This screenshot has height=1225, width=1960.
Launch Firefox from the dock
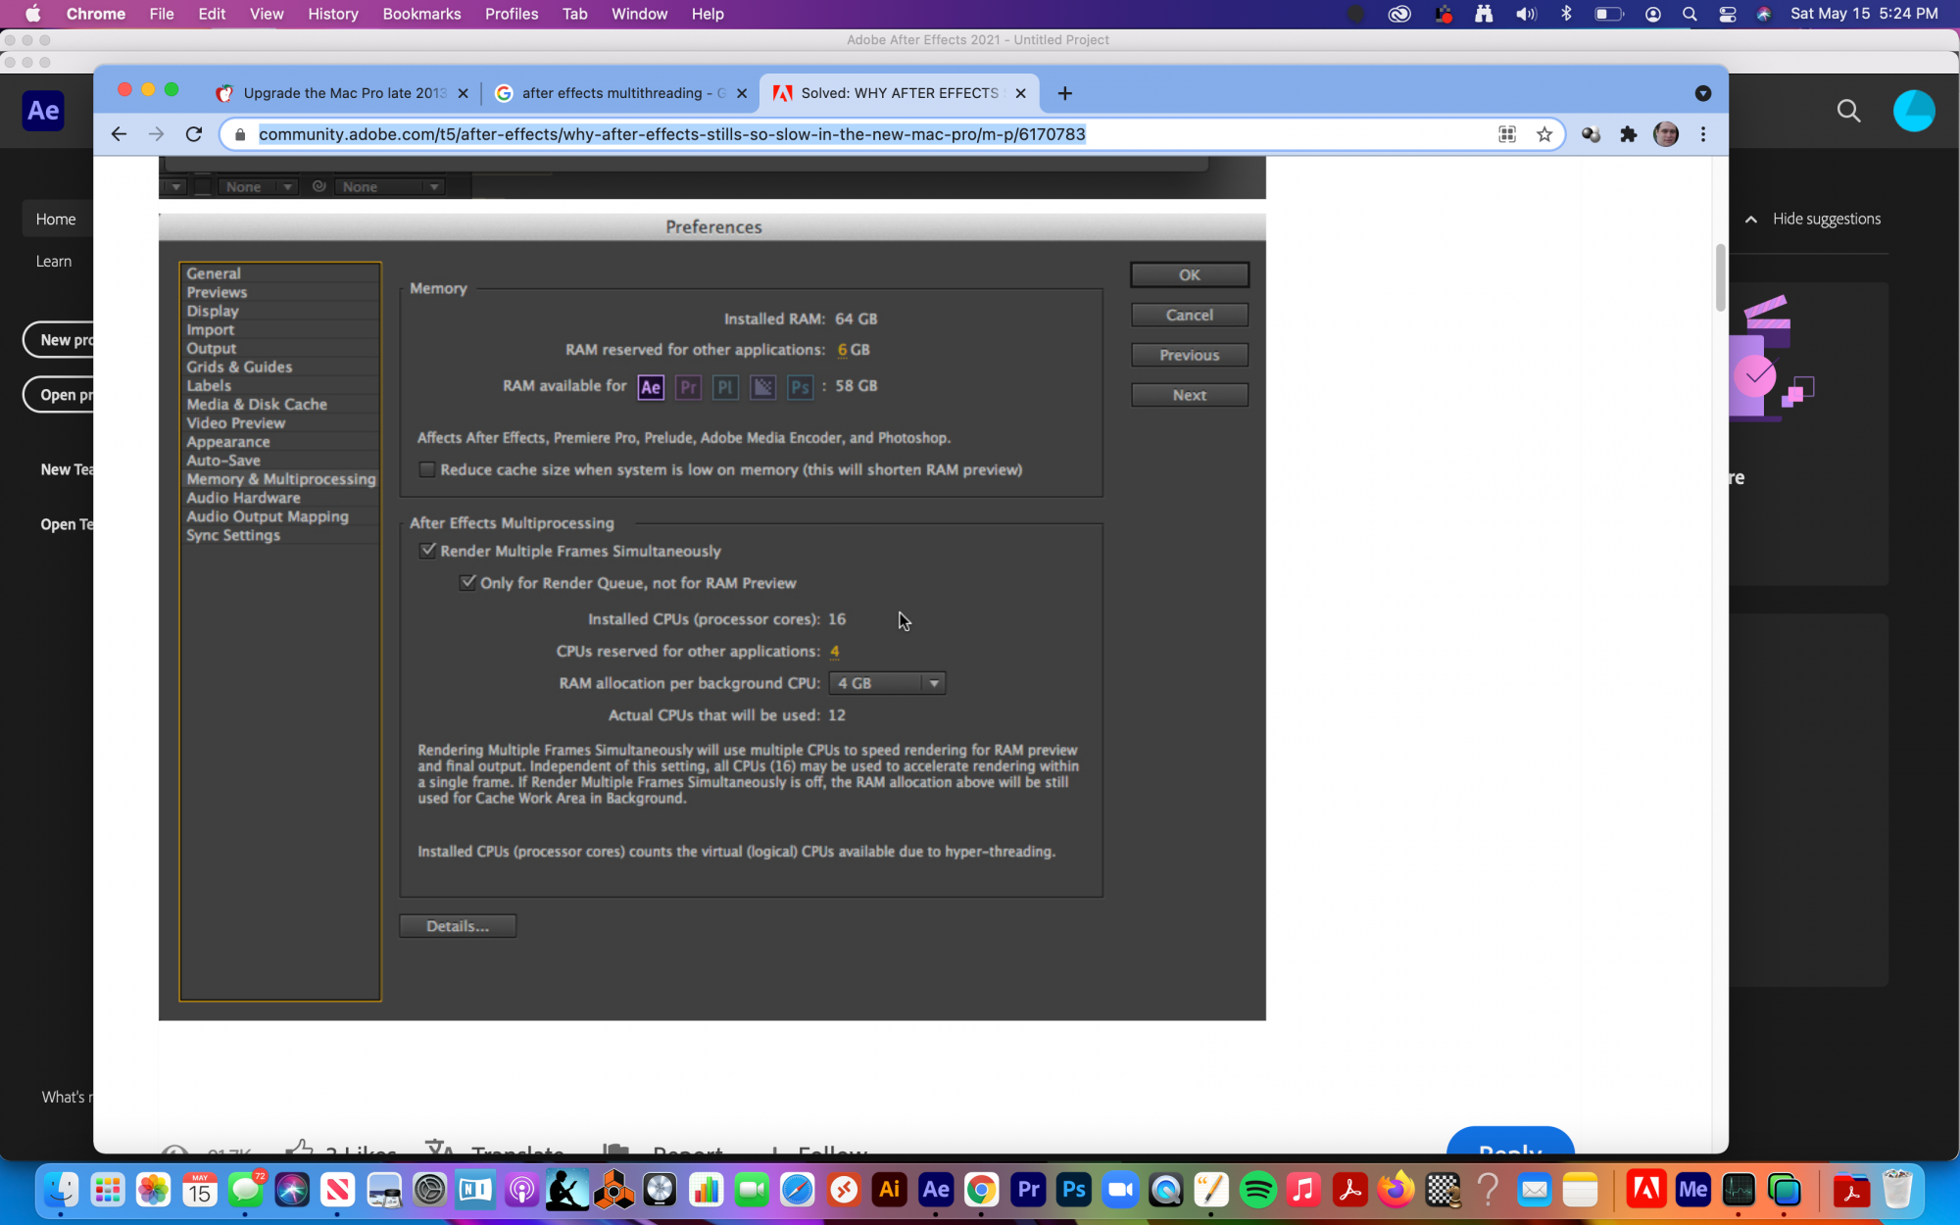point(1396,1191)
